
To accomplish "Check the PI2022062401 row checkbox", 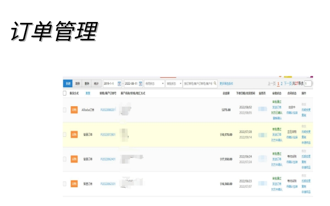I will (65, 159).
